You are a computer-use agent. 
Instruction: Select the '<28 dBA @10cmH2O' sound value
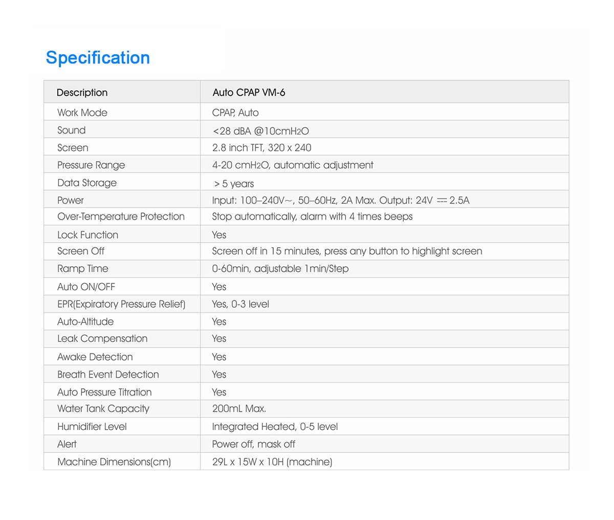click(260, 131)
